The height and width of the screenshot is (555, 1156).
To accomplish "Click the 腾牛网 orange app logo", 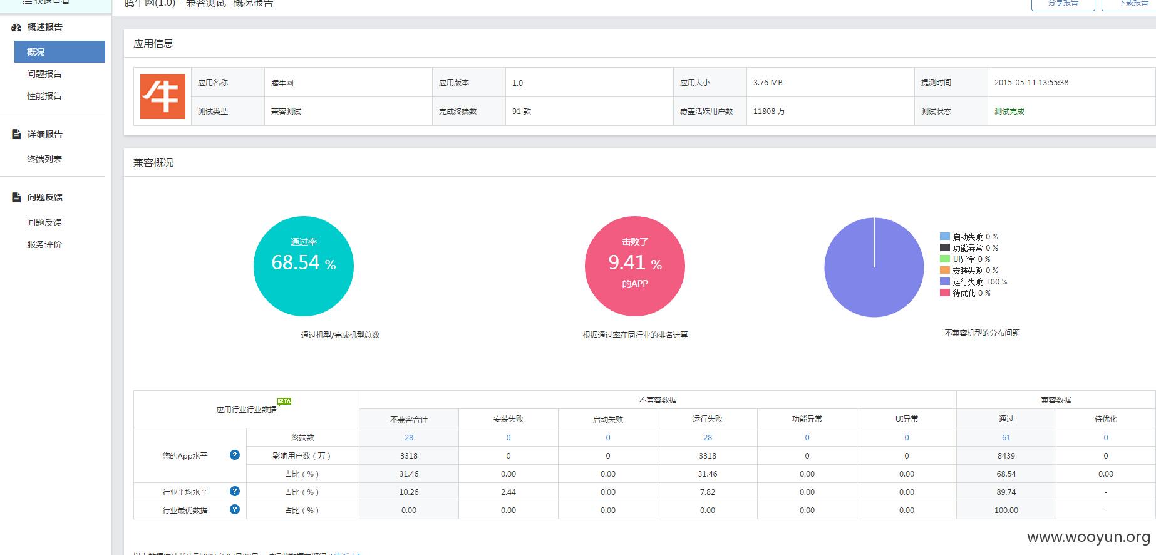I will click(162, 96).
